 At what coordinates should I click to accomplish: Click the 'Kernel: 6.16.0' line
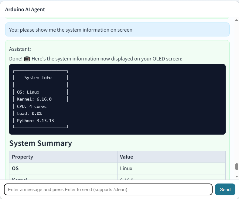pyautogui.click(x=34, y=99)
